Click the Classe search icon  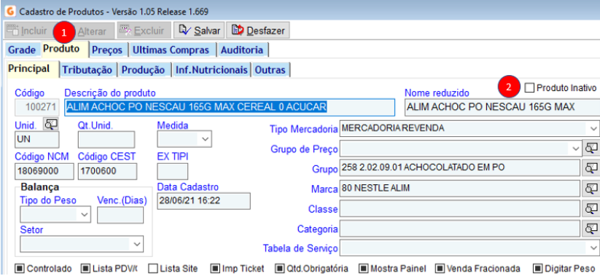coord(591,208)
